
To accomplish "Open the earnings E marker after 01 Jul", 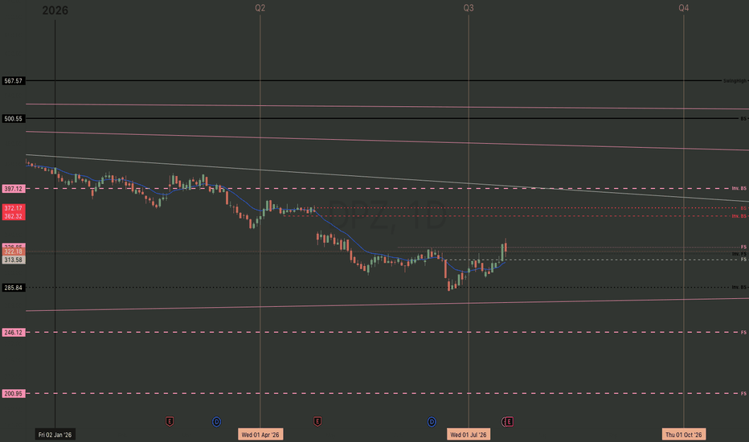I will tap(510, 421).
